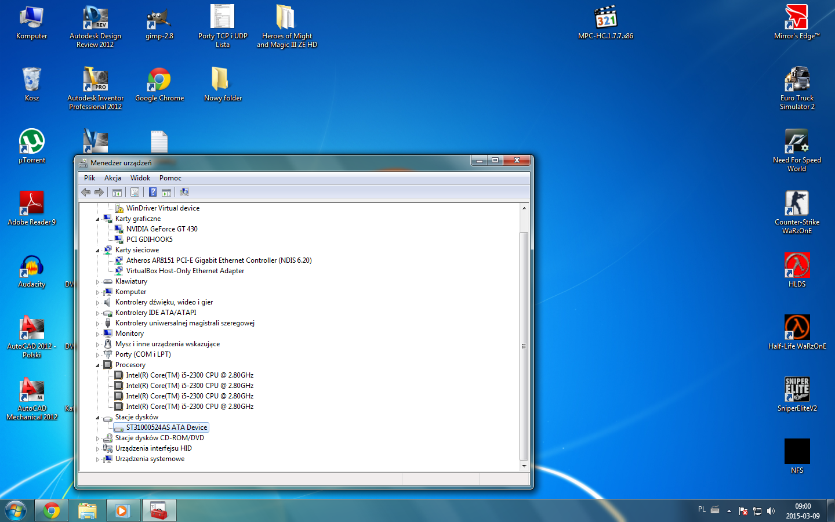Viewport: 835px width, 522px height.
Task: Open the Plik menu
Action: (x=89, y=178)
